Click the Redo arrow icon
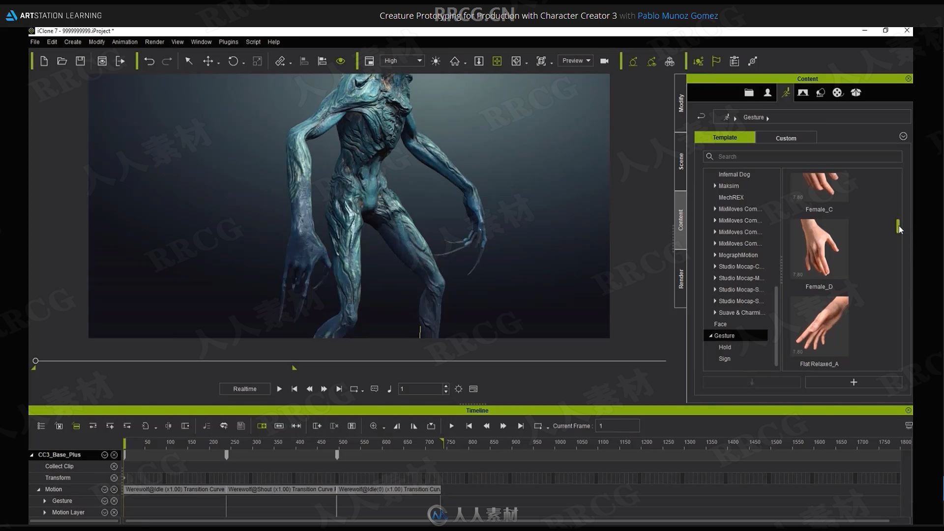 coord(167,61)
